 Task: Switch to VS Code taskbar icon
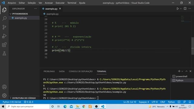pos(102,106)
